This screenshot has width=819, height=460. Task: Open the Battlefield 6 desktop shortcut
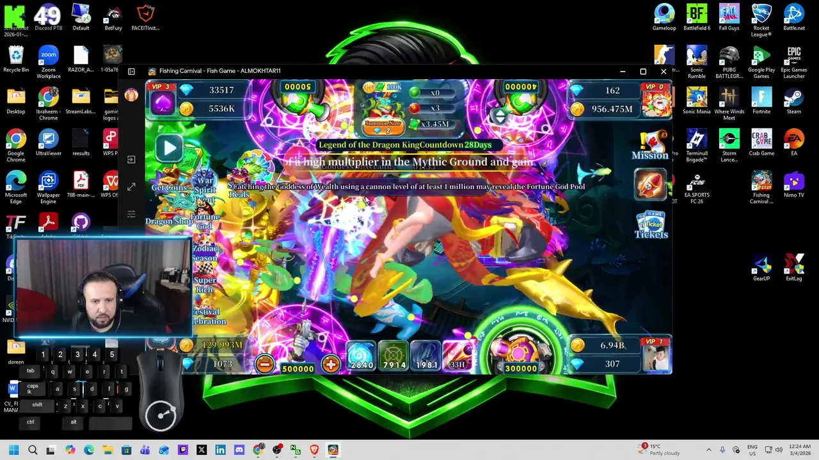697,18
